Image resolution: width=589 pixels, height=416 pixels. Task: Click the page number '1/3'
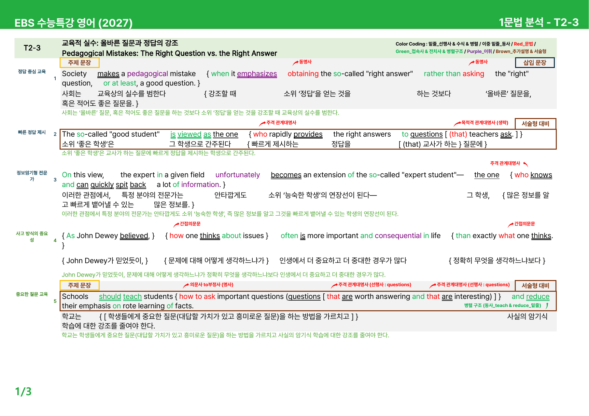point(23,392)
